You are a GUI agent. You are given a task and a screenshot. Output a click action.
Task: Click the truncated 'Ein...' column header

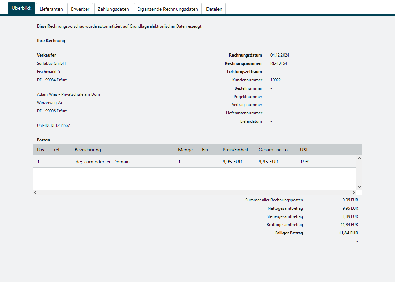[x=207, y=150]
